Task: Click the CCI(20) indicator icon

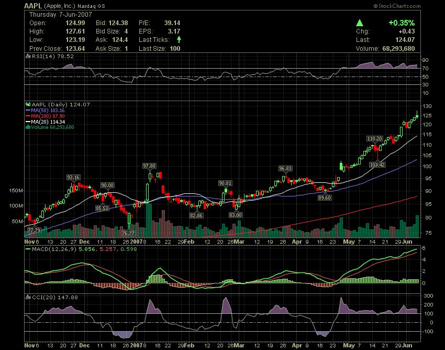Action: [28, 297]
